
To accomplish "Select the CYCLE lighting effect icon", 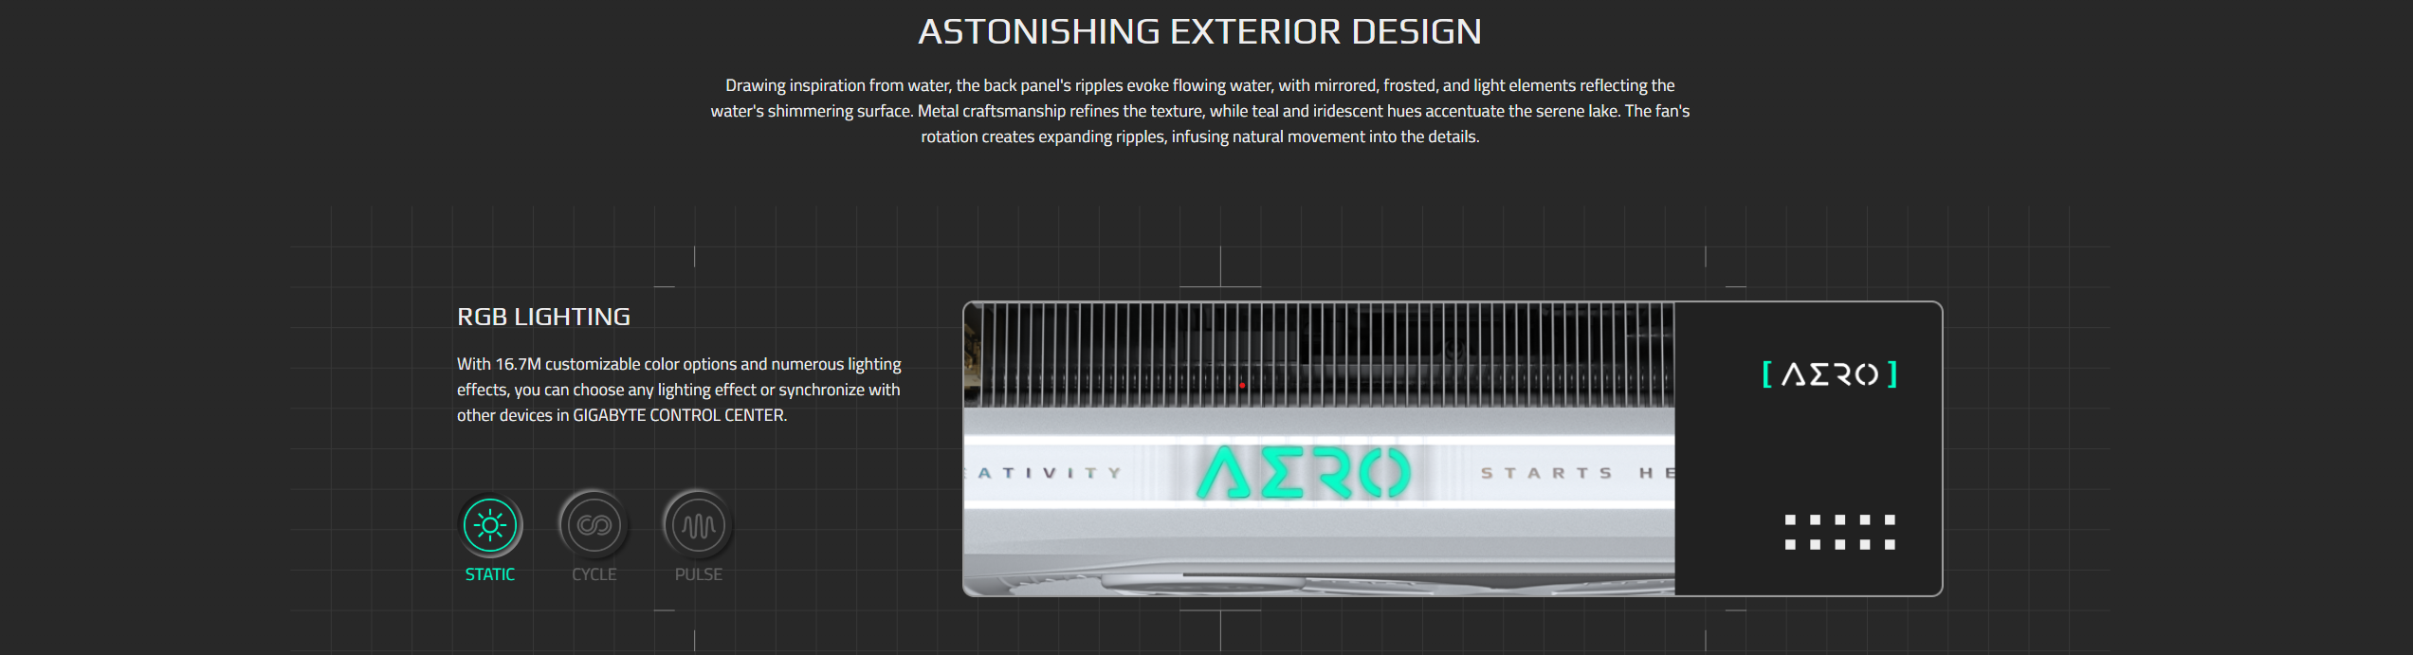I will (x=594, y=525).
